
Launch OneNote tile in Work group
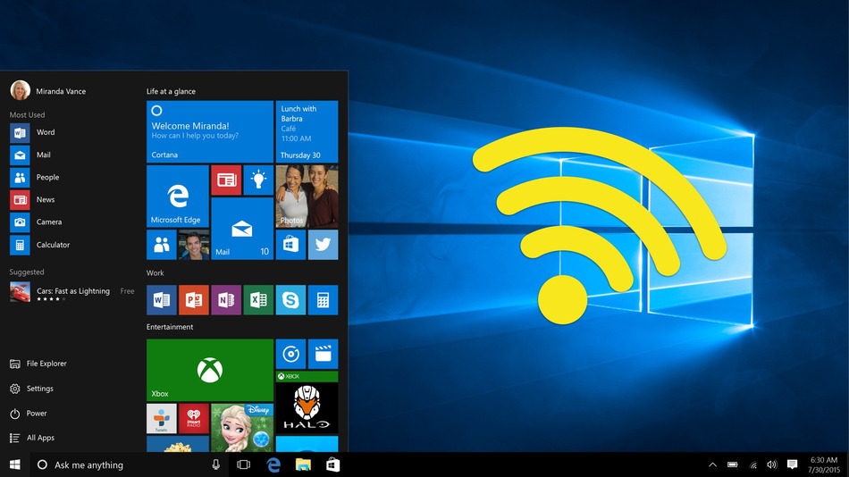pyautogui.click(x=226, y=300)
